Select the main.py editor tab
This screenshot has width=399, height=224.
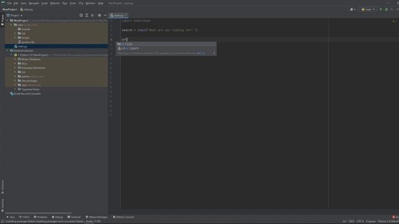pyautogui.click(x=118, y=16)
